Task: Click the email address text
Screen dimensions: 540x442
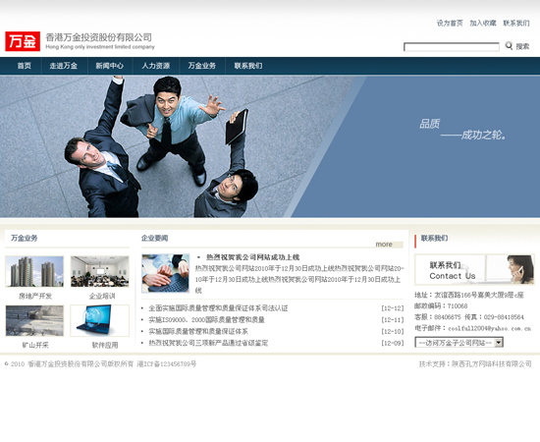Action: pos(489,328)
